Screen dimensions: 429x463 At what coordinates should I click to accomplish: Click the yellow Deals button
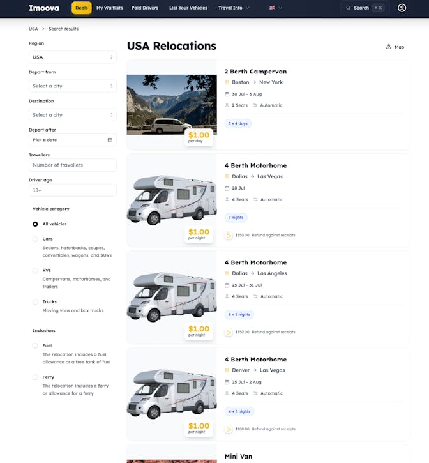pos(81,8)
